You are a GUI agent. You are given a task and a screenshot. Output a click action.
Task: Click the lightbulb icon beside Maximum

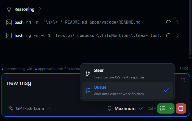coord(109,108)
